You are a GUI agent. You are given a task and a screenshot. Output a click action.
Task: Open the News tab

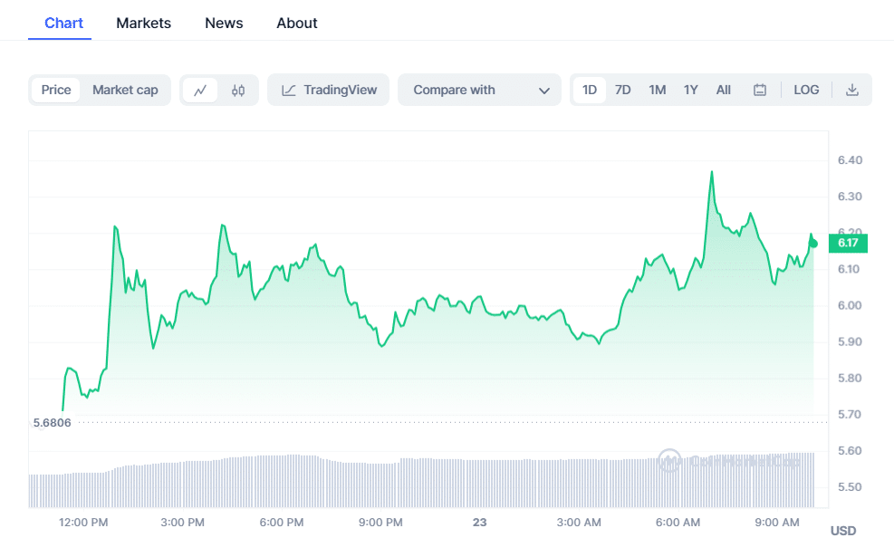(224, 23)
